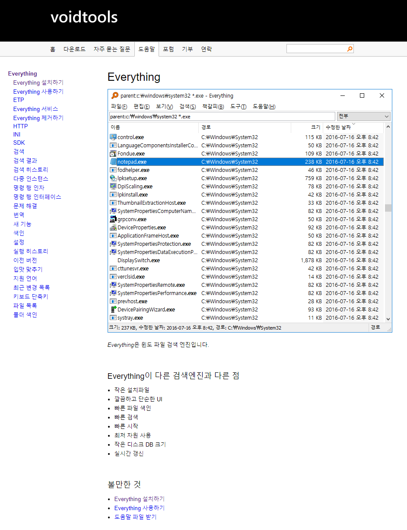This screenshot has width=407, height=530.
Task: Click the 실시간 갱신 link
Action: pyautogui.click(x=129, y=453)
